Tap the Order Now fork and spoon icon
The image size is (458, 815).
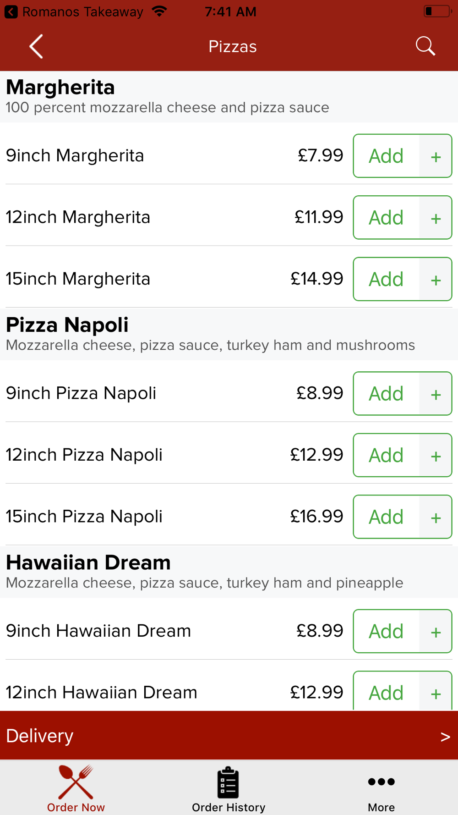pos(76,782)
